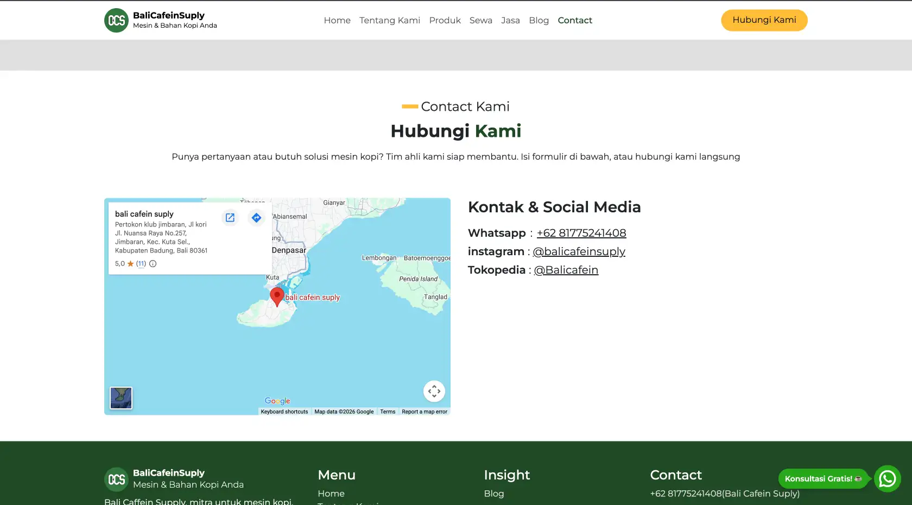
Task: Open the Tentang Kami nav item
Action: click(390, 20)
